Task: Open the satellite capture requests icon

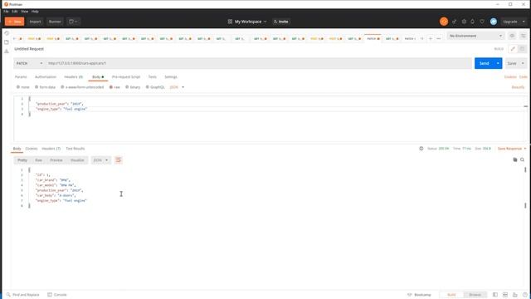Action: [454, 22]
